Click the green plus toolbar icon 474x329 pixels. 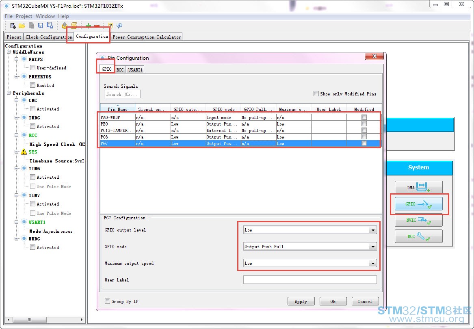tap(88, 26)
